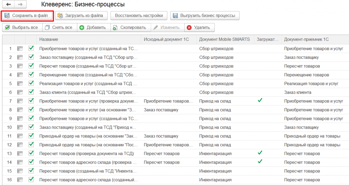349x185 pixels.
Task: Click the table icon in row 4
Action: click(x=20, y=75)
